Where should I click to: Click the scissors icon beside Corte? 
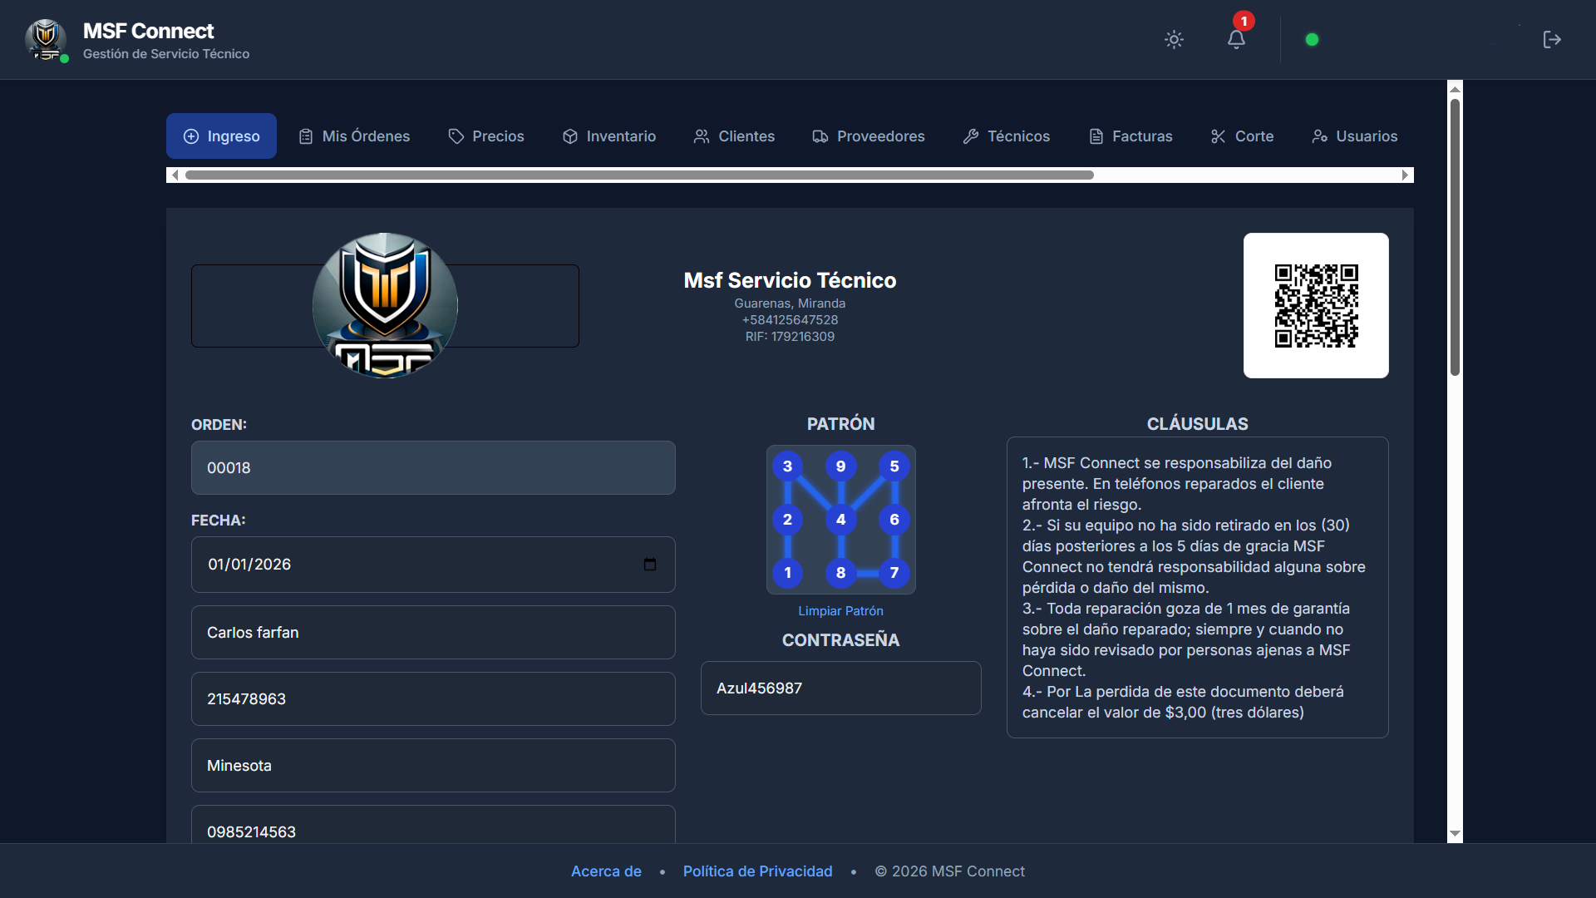coord(1219,136)
